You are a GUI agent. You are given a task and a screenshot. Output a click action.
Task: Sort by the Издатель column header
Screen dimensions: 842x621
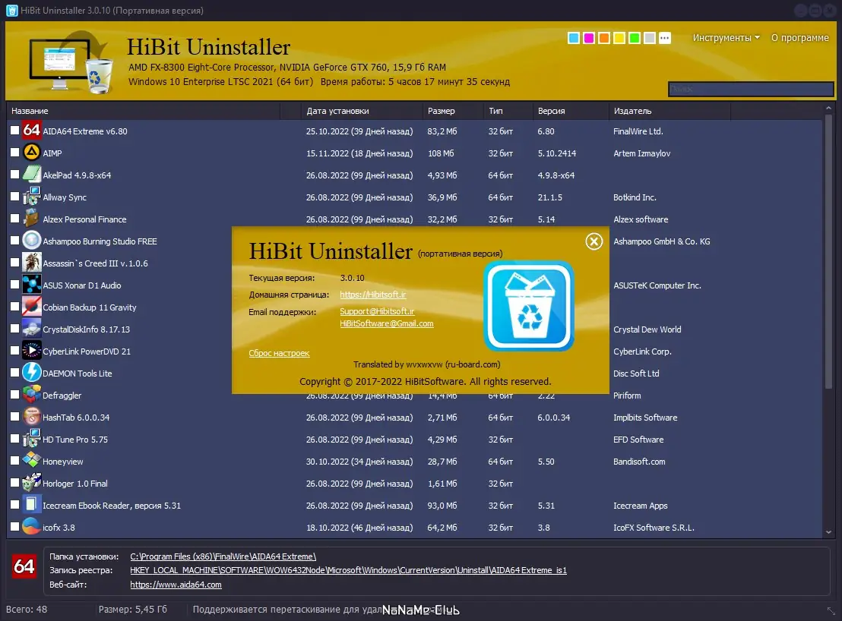pyautogui.click(x=669, y=111)
